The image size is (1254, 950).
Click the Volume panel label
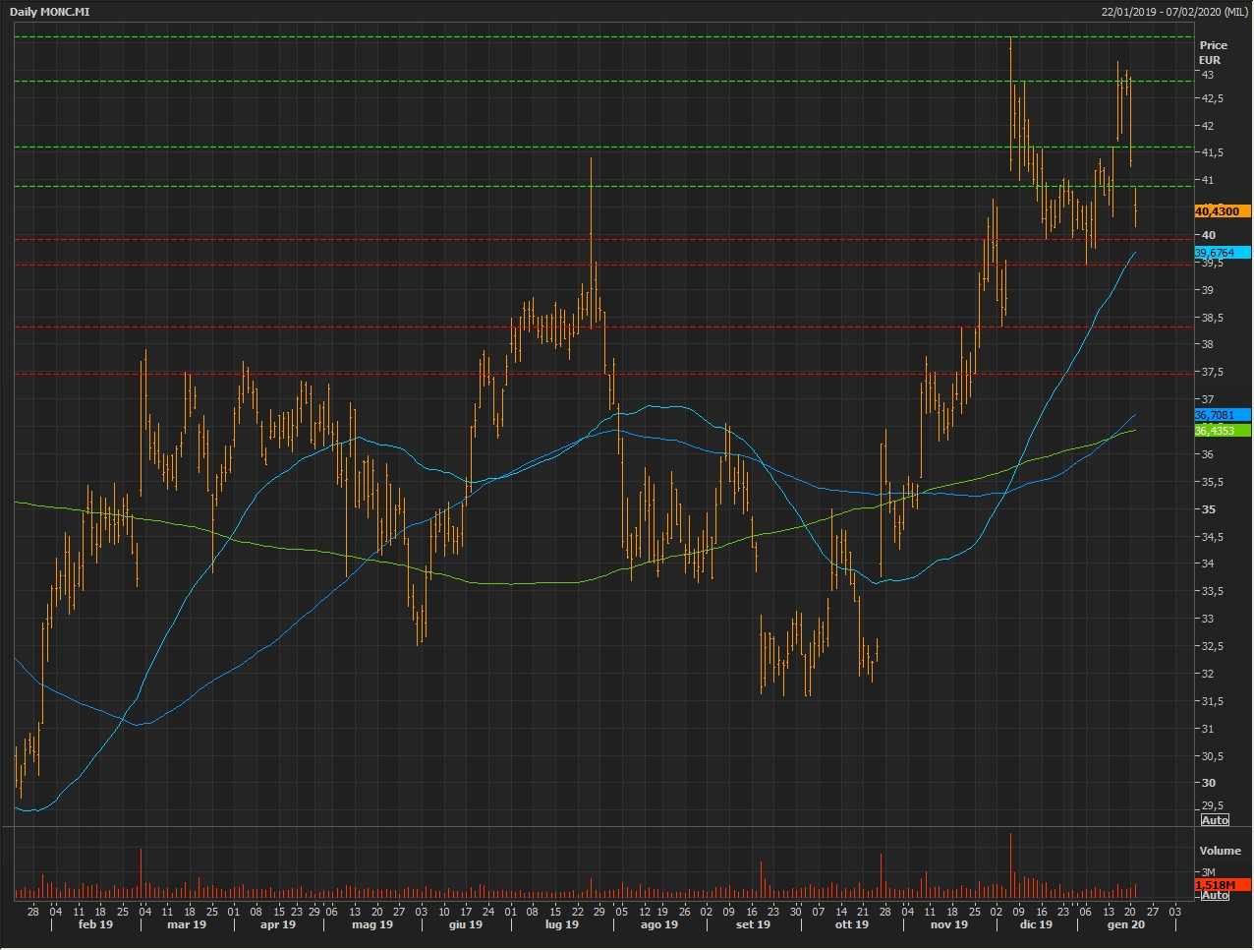[1220, 851]
